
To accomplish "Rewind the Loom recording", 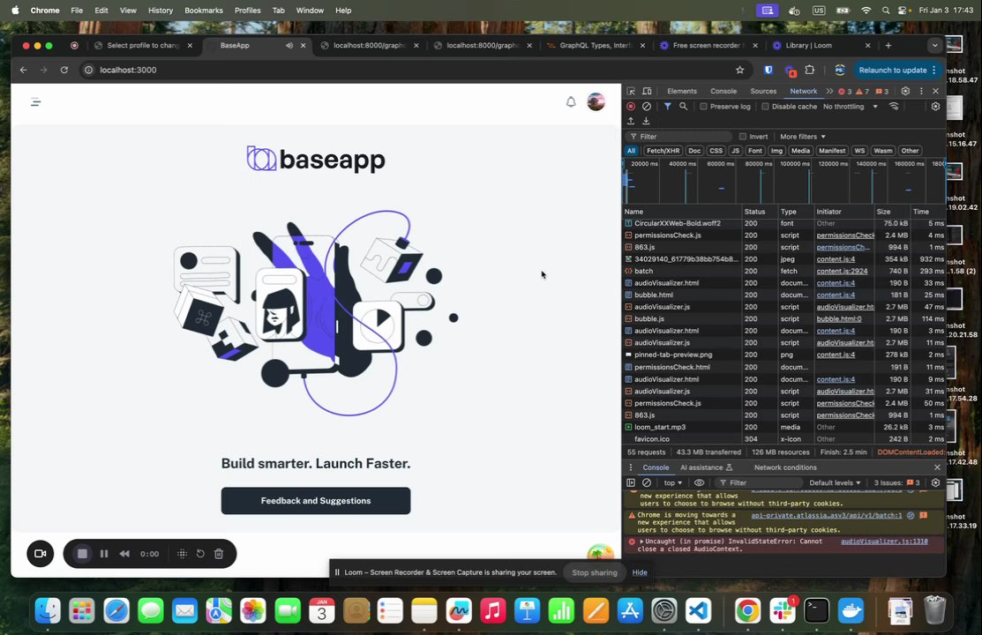I will [124, 554].
